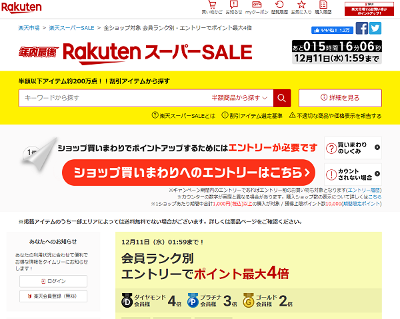Click the Rakuten logo
The width and height of the screenshot is (400, 319).
click(21, 7)
